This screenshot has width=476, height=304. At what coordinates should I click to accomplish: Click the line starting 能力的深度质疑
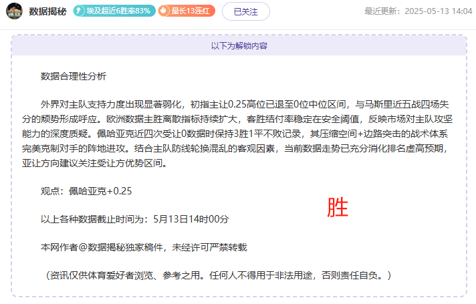pyautogui.click(x=235, y=134)
